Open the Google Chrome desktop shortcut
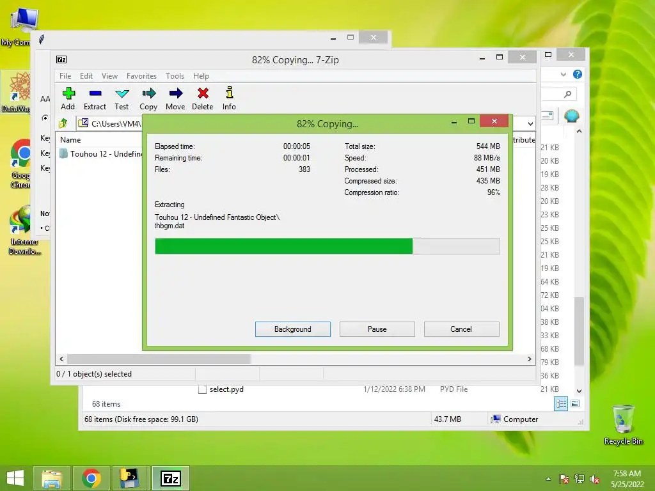Image resolution: width=655 pixels, height=491 pixels. pyautogui.click(x=21, y=164)
